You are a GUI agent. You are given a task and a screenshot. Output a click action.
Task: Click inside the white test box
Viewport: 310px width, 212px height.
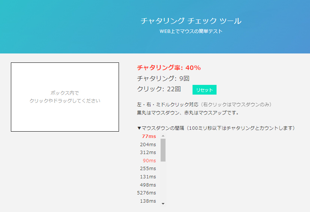pos(65,97)
